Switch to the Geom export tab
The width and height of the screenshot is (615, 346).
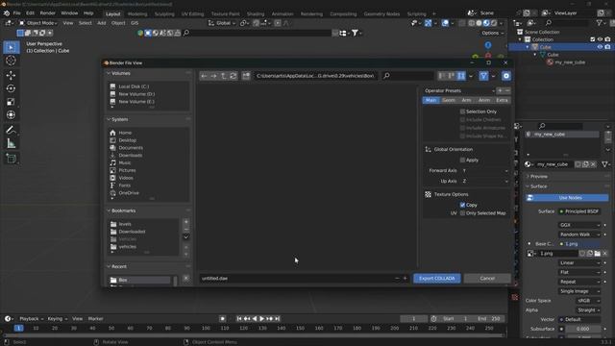449,100
